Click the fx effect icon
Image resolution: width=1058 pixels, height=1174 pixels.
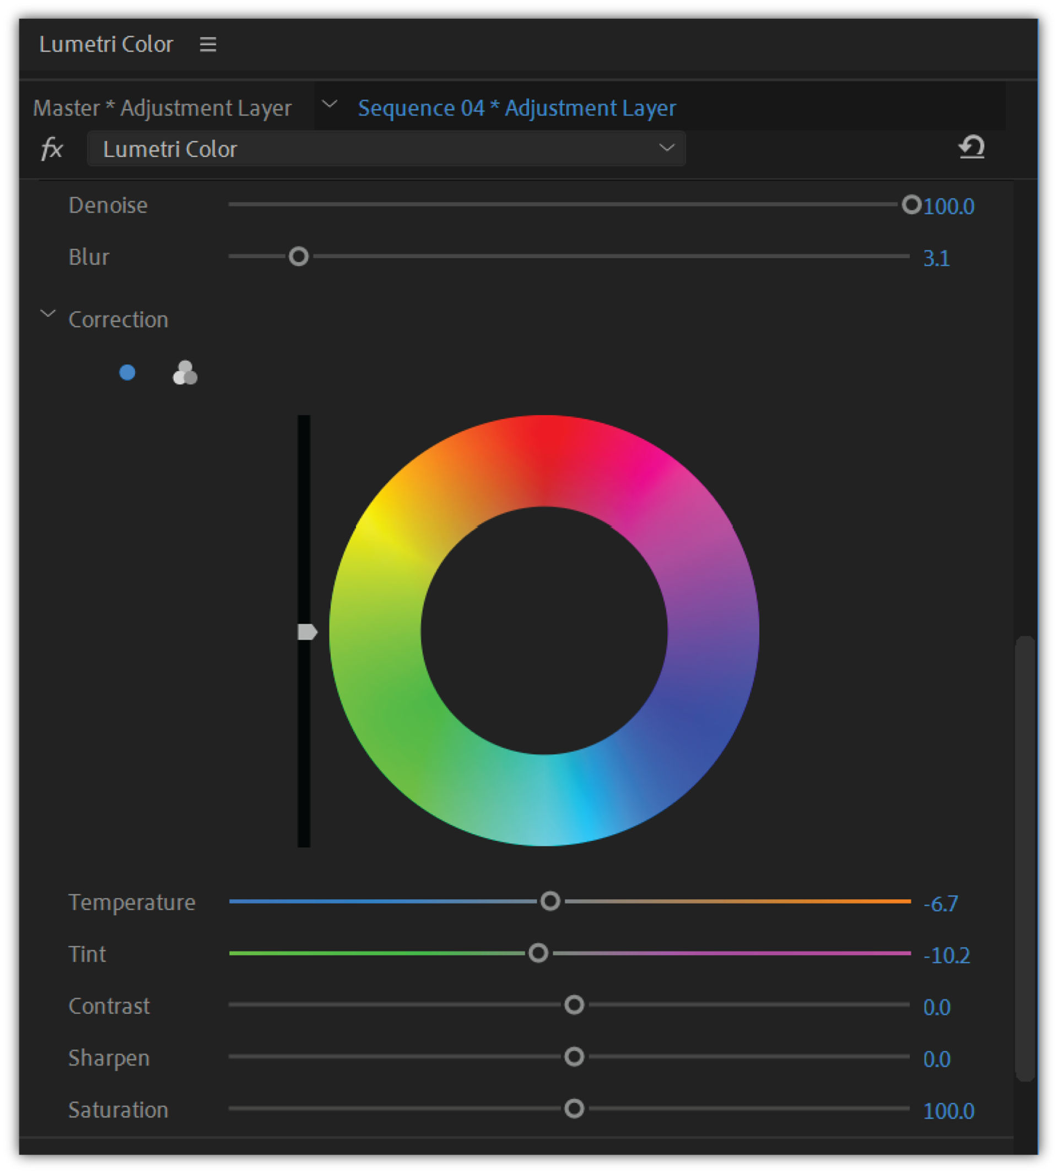[52, 149]
